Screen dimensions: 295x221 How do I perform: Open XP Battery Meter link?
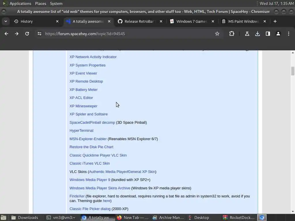(x=84, y=90)
